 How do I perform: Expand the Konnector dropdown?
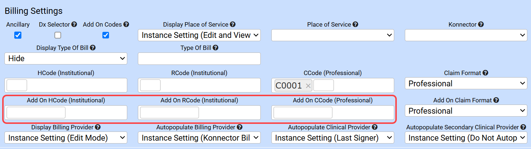(x=466, y=35)
